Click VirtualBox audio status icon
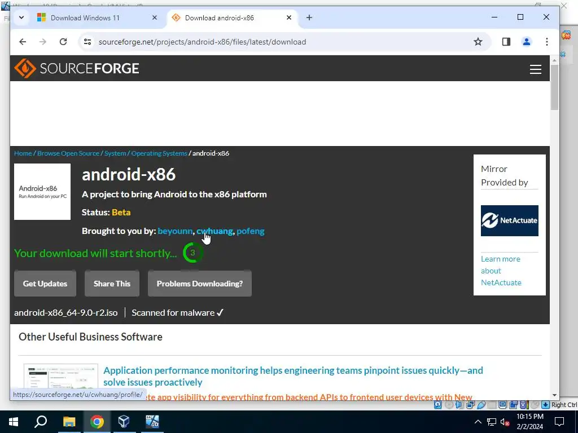Screen dimensions: 578x433 (x=459, y=405)
